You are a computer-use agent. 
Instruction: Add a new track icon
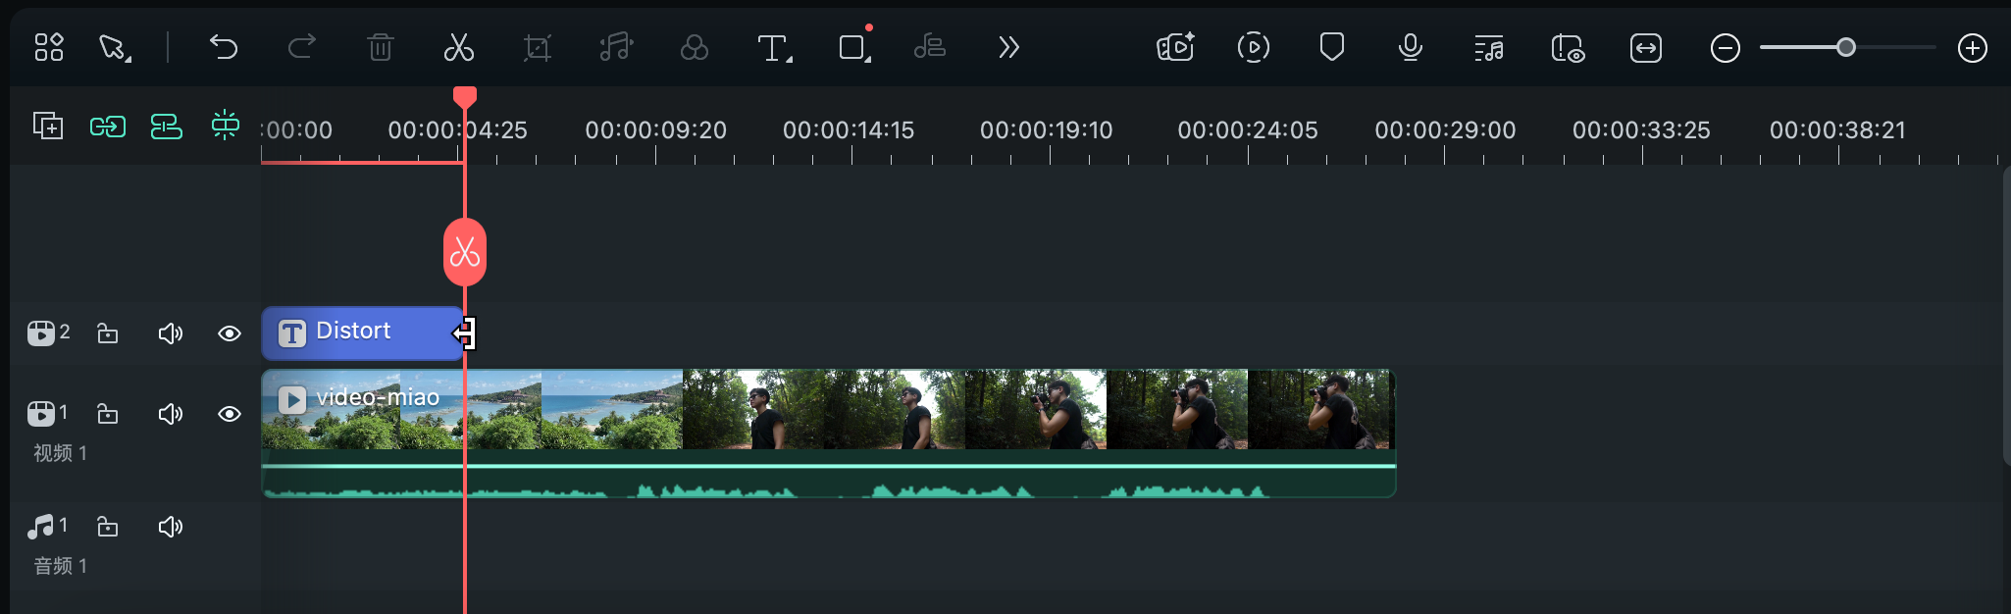[48, 126]
